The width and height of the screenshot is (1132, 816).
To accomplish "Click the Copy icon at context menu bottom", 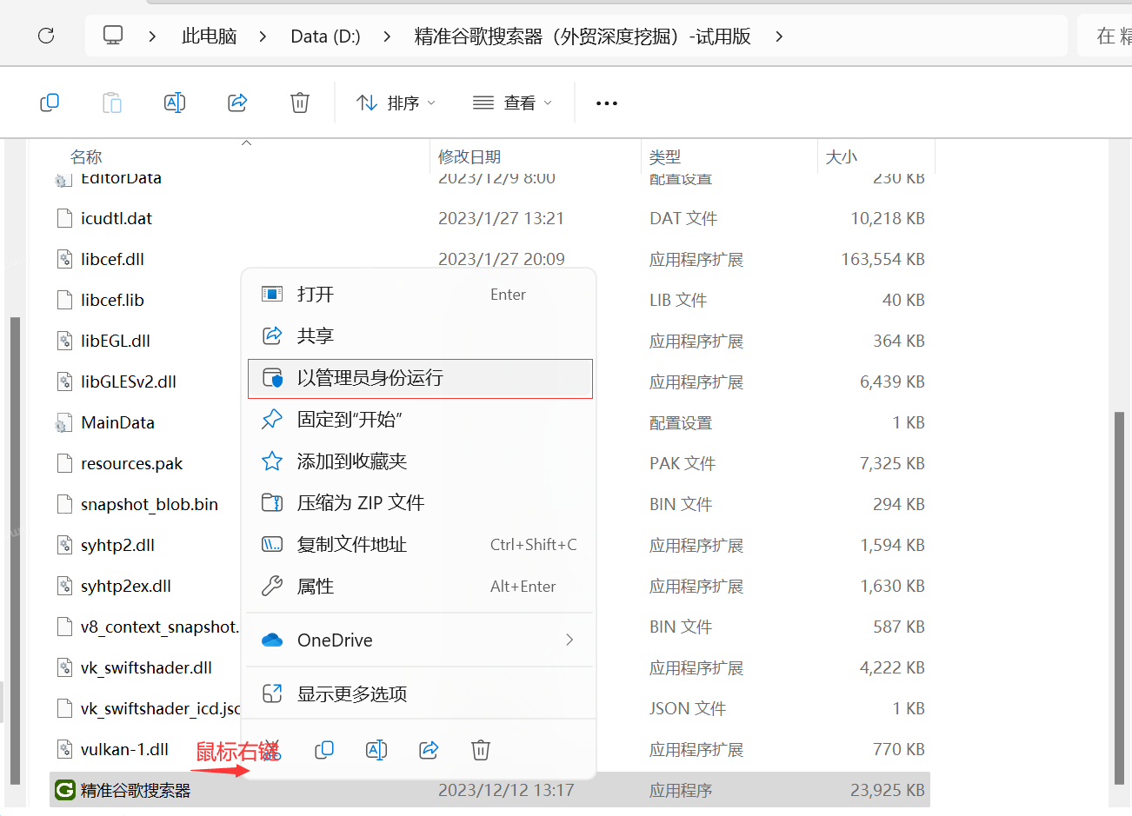I will [324, 750].
